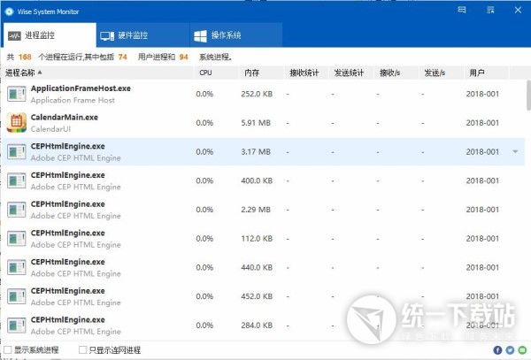
Task: Click icon of CEPHtmlEngine.exe using 452.0 KB
Action: [x=16, y=296]
